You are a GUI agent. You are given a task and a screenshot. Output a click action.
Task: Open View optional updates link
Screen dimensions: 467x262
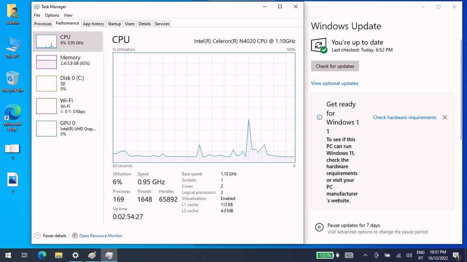[x=334, y=83]
